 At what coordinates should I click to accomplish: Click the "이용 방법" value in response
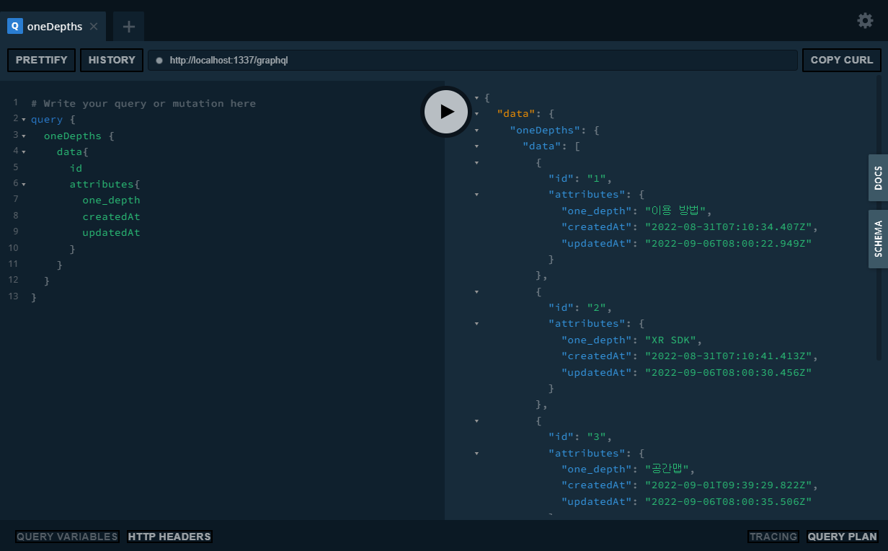click(x=675, y=211)
